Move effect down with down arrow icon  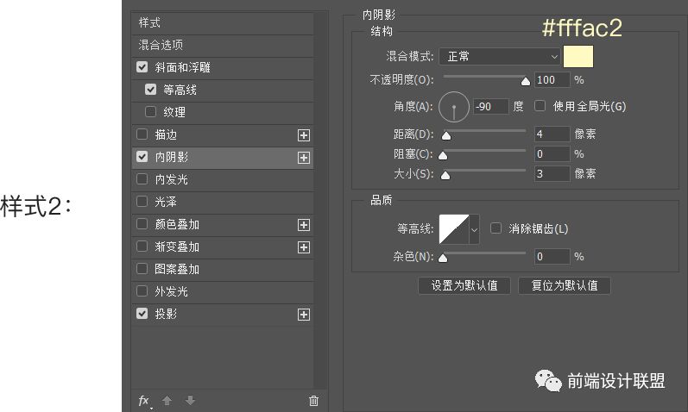click(190, 400)
